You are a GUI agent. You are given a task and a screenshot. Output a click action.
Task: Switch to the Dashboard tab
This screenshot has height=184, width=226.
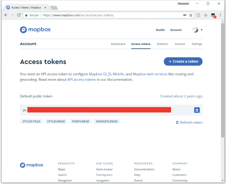point(118,44)
